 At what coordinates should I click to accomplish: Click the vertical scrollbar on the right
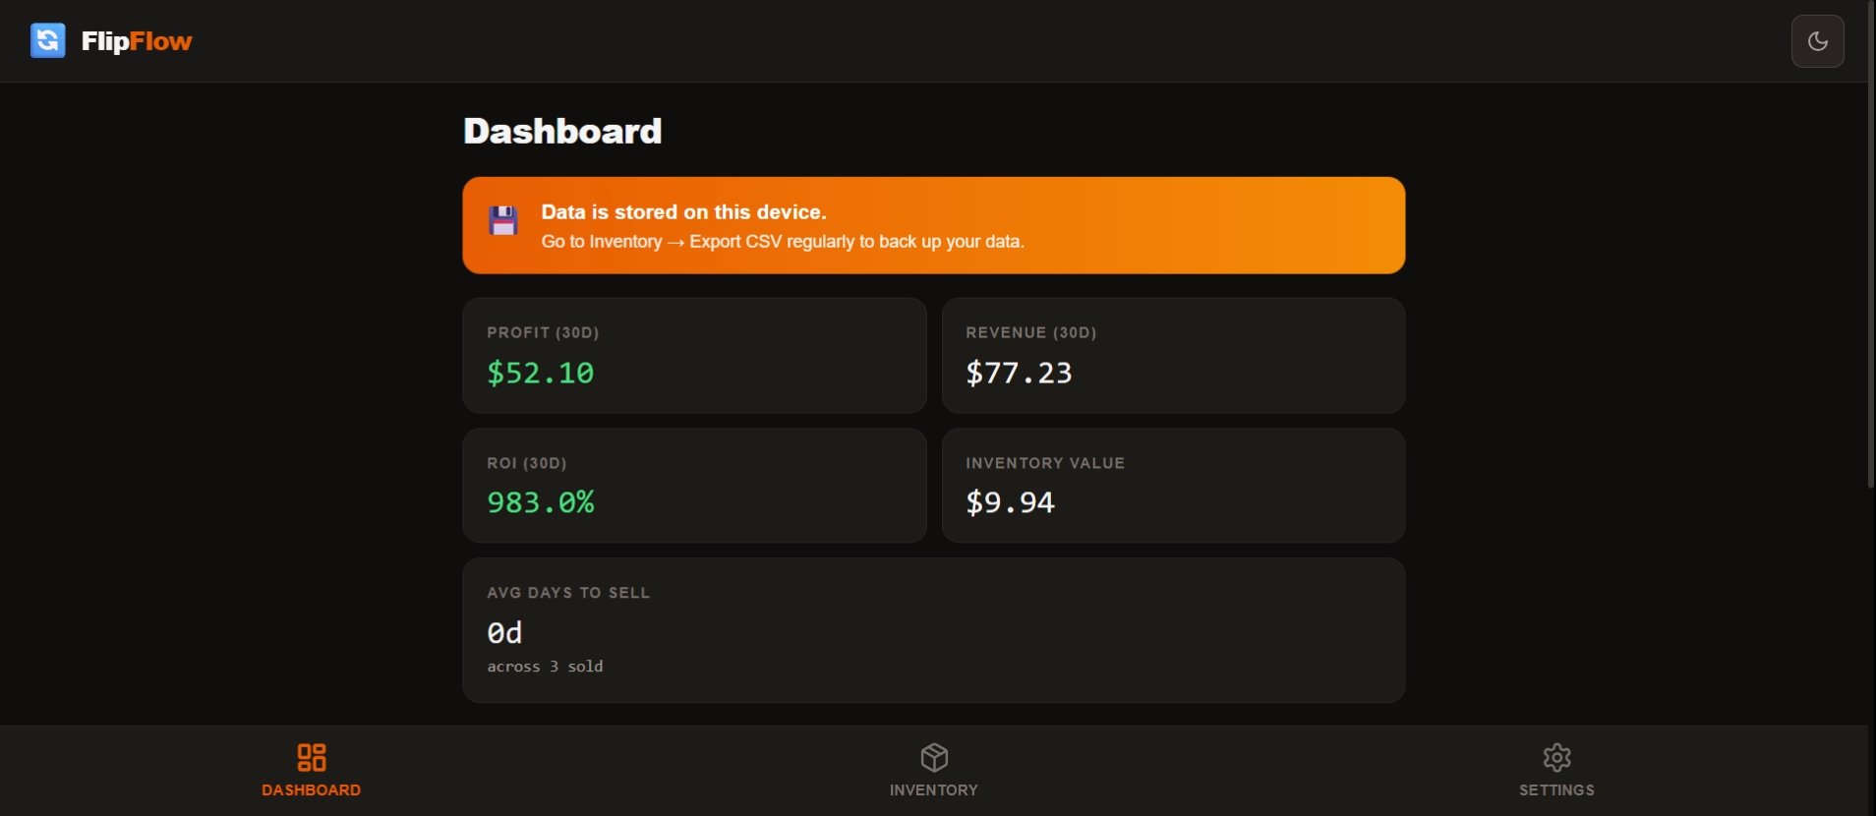pos(1869,246)
